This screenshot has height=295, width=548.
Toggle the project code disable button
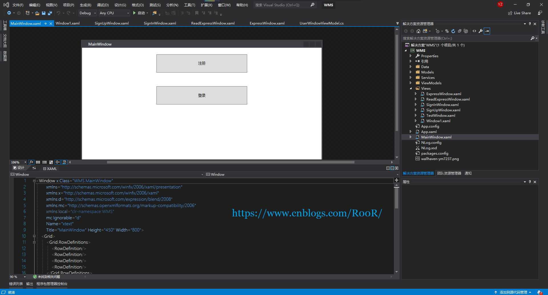coord(64,162)
